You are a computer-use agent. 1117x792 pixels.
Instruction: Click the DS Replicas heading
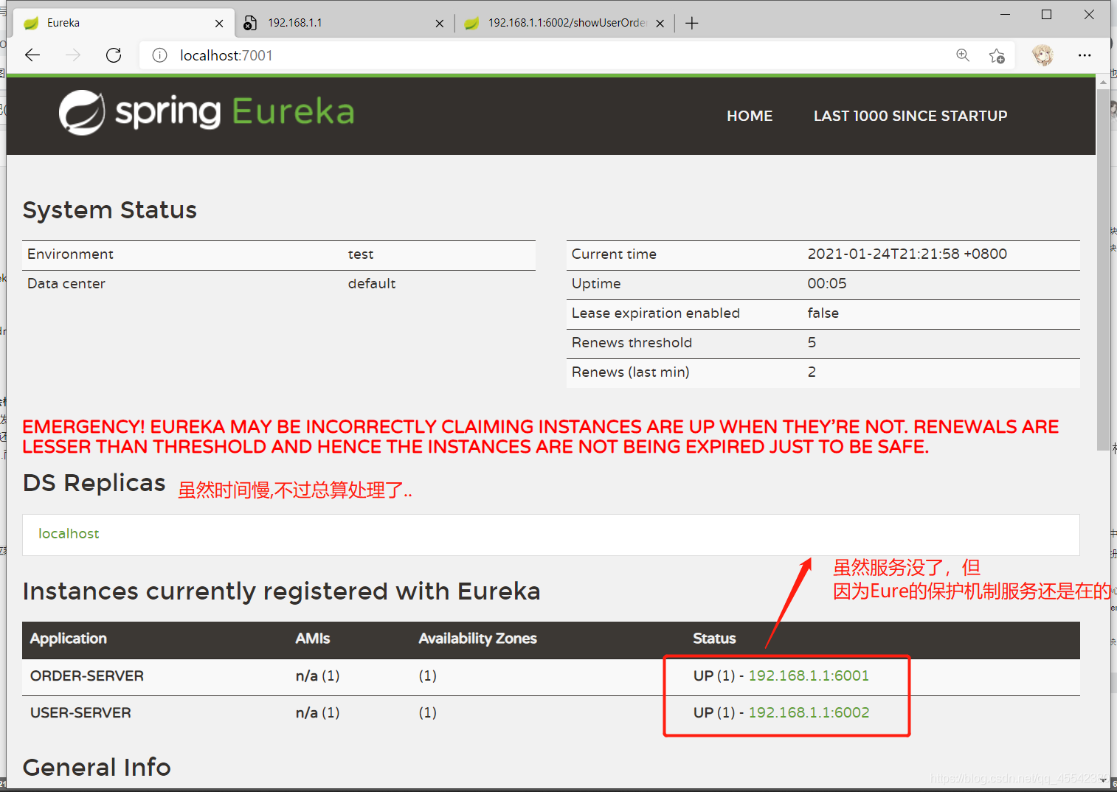(x=94, y=483)
